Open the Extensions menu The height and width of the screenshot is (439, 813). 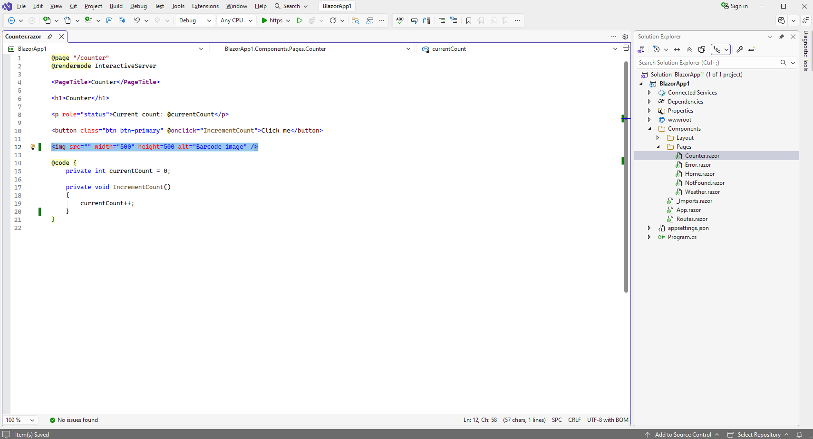pos(205,6)
